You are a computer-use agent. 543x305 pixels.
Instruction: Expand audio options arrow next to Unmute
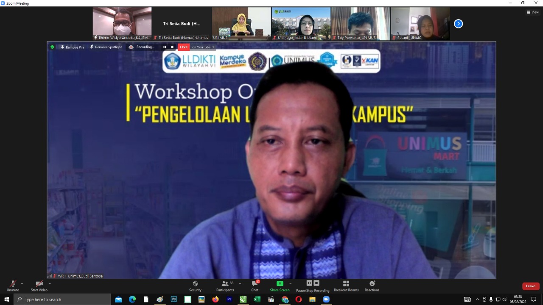[x=22, y=284]
